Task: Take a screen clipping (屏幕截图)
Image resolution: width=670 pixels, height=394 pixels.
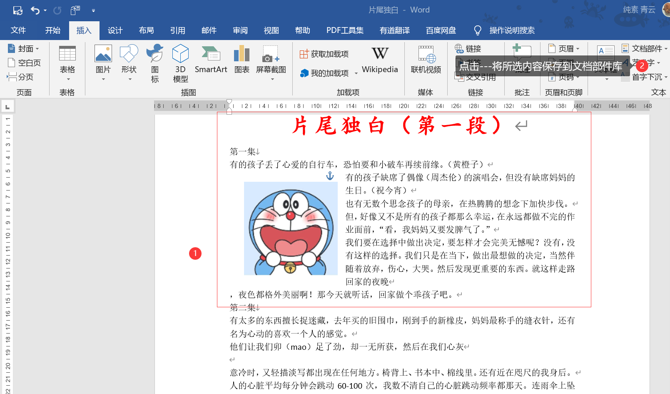Action: tap(271, 63)
